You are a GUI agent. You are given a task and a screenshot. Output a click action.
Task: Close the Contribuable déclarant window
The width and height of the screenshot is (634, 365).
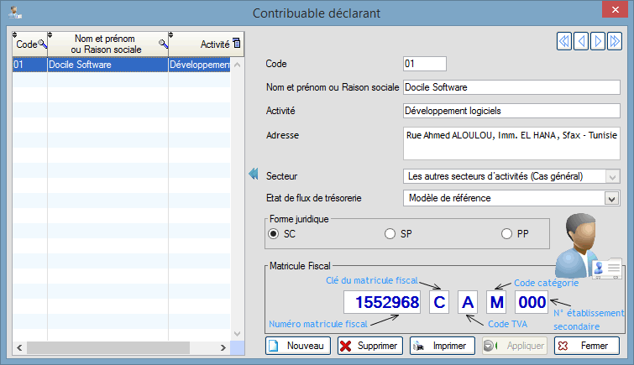click(x=615, y=9)
